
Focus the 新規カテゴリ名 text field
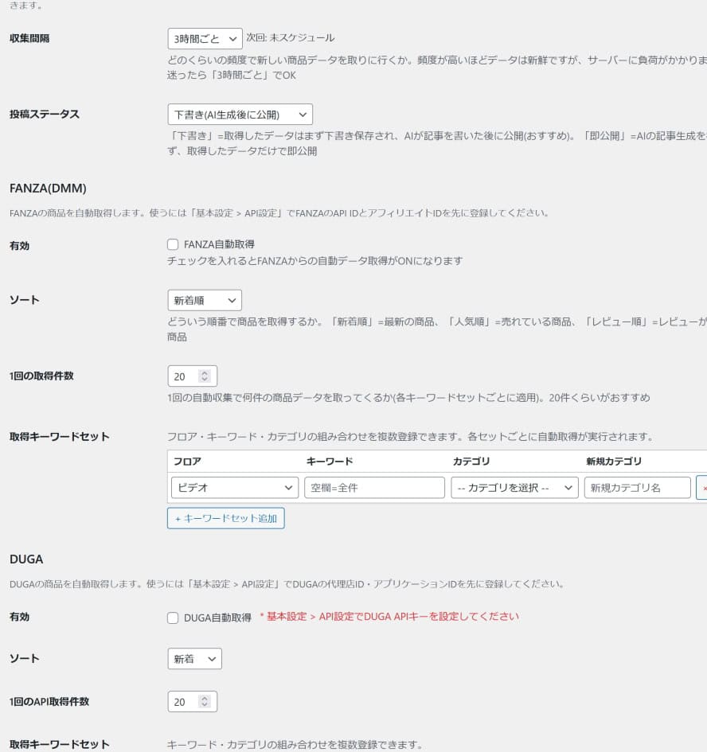pos(637,488)
